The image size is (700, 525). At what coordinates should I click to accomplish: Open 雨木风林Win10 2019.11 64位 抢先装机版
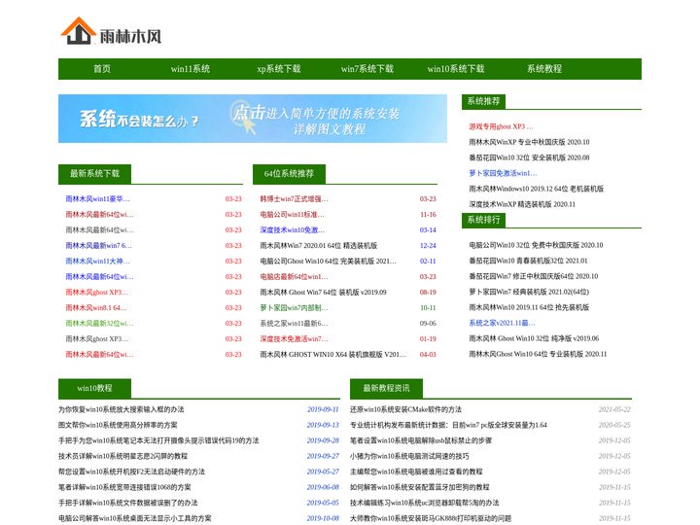529,307
